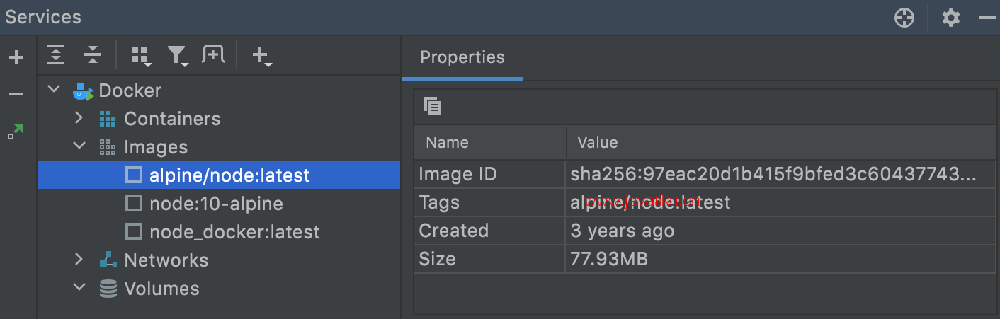Click the sha256 Image ID value
This screenshot has height=319, width=1000.
coord(781,174)
